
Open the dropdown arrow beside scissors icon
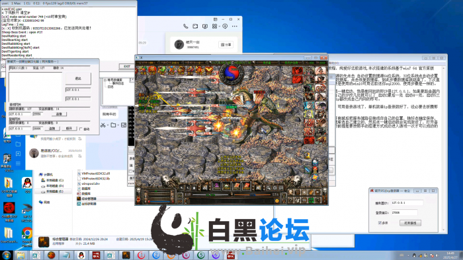[x=108, y=125]
